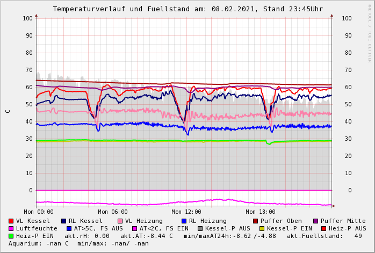The image size is (375, 253).
Task: Click the Mon 12:00 time axis label
Action: click(186, 212)
